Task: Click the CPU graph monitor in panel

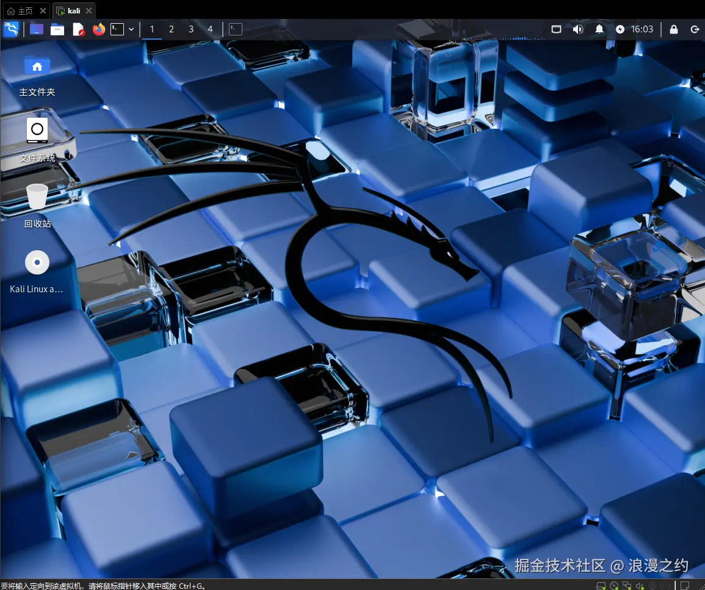Action: click(x=504, y=31)
